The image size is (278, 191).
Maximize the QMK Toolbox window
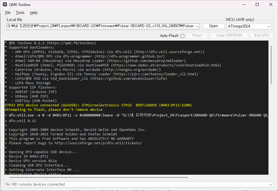click(257, 5)
